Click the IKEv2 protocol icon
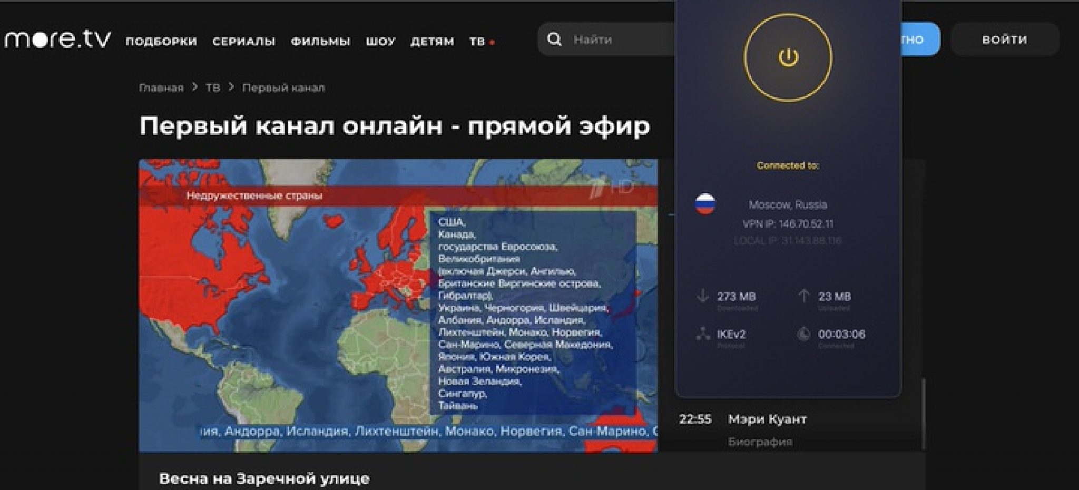 tap(703, 334)
